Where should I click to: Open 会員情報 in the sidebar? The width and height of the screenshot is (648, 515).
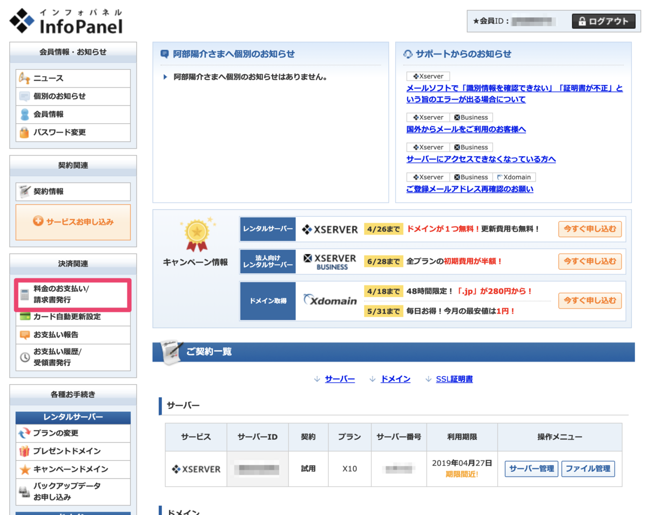coord(73,114)
